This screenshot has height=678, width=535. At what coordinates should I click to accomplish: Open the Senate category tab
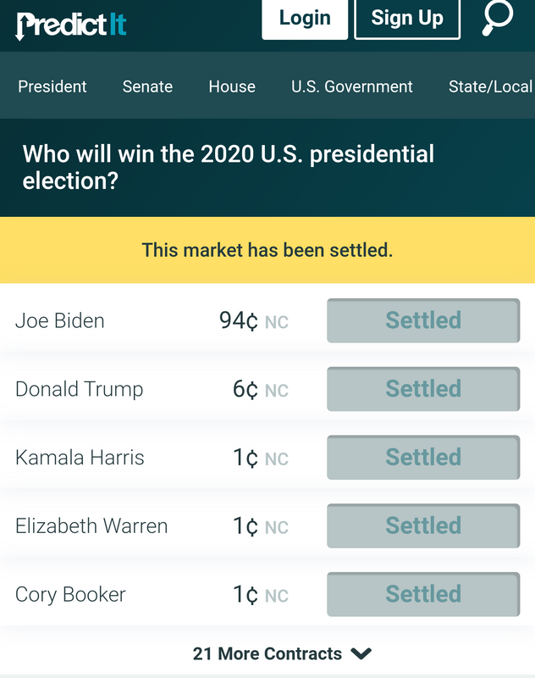pos(147,86)
